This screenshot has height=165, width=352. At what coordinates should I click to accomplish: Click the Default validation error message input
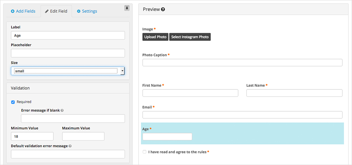pos(68,154)
